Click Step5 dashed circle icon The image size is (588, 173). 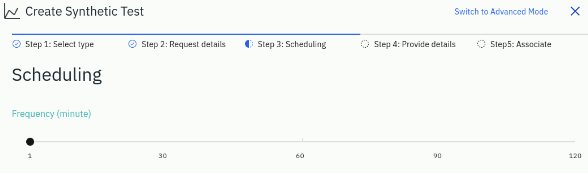pos(481,44)
